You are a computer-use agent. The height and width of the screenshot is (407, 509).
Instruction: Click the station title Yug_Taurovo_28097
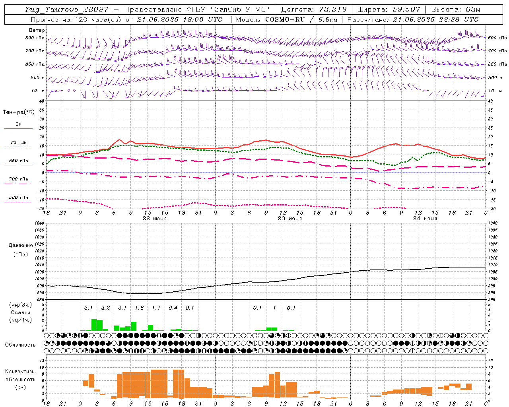66,10
